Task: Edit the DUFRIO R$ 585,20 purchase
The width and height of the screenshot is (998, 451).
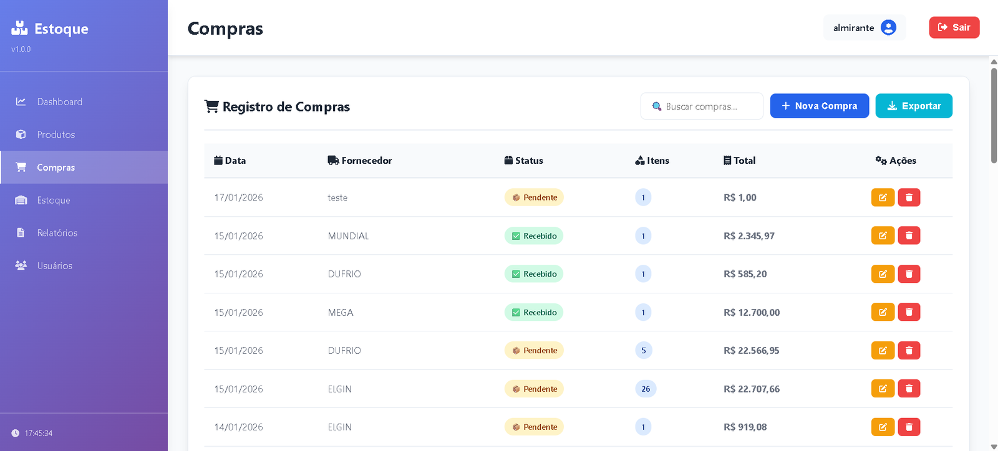Action: point(883,274)
